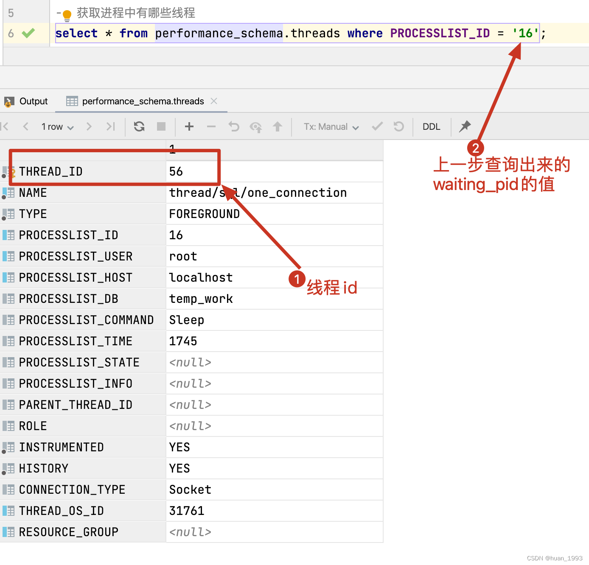Image resolution: width=589 pixels, height=565 pixels.
Task: Select the PROCESSLIST_INFO row header
Action: click(x=83, y=383)
